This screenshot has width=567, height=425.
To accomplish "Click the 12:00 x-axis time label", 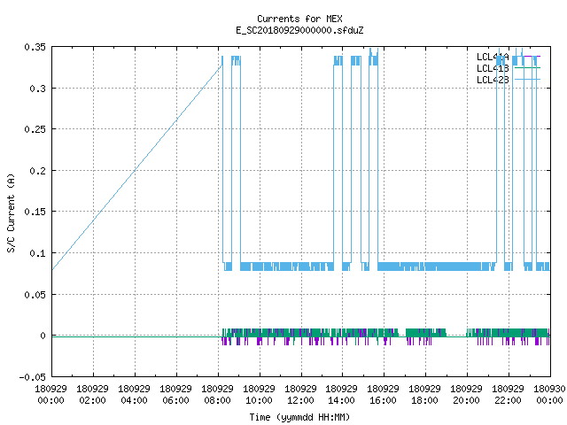I will pyautogui.click(x=300, y=400).
